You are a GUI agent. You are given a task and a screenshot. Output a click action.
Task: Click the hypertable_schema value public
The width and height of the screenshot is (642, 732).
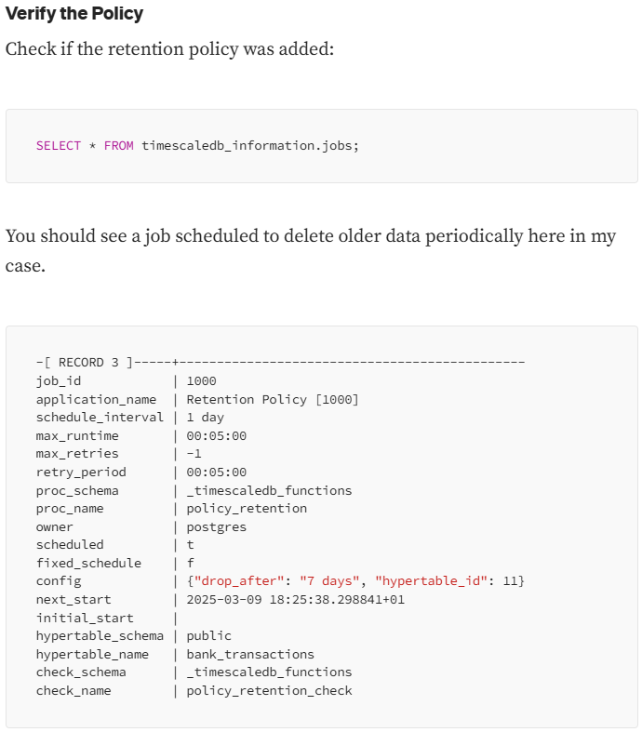coord(208,636)
